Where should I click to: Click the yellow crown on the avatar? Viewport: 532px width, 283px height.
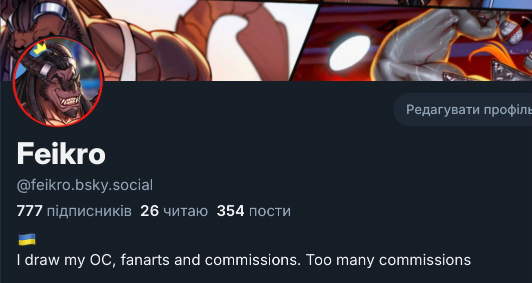40,46
